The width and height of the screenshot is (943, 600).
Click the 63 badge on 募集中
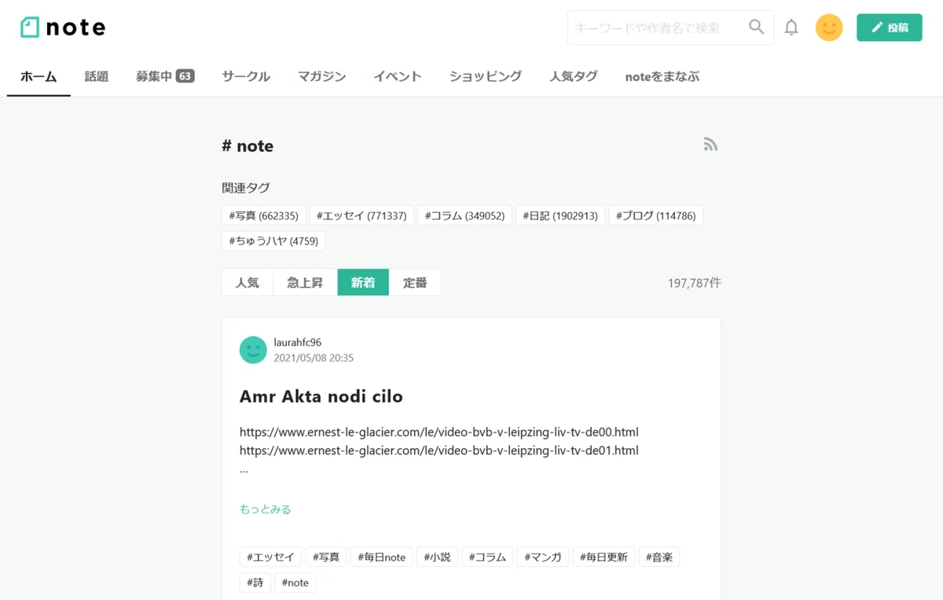tap(185, 76)
